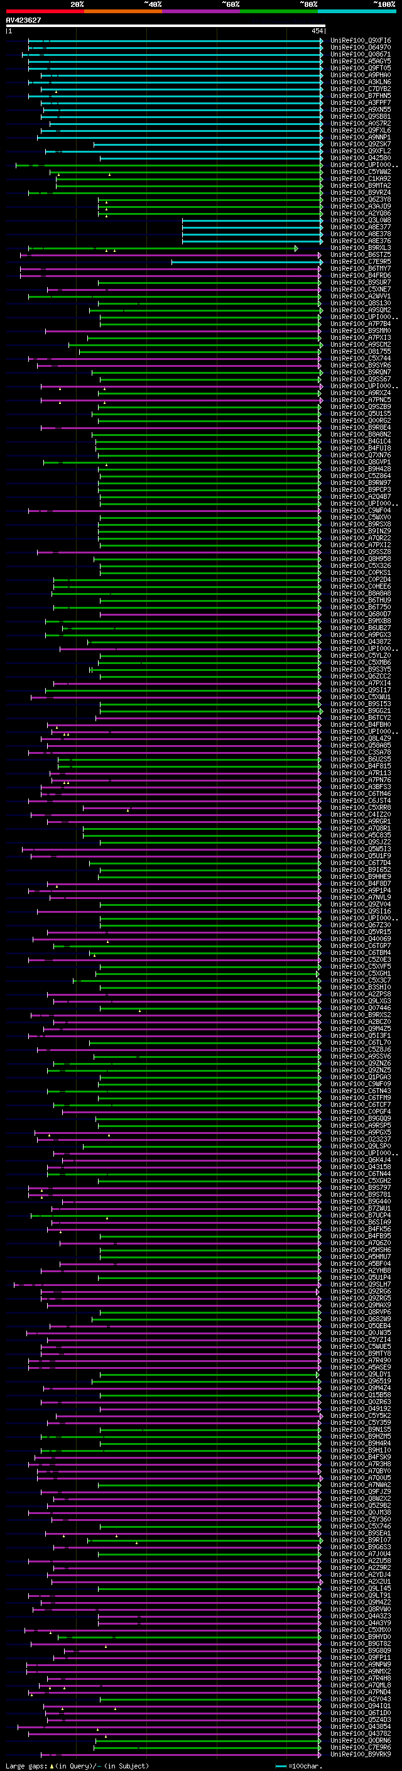Select the UniRef100_A8E377 hit label

click(361, 227)
